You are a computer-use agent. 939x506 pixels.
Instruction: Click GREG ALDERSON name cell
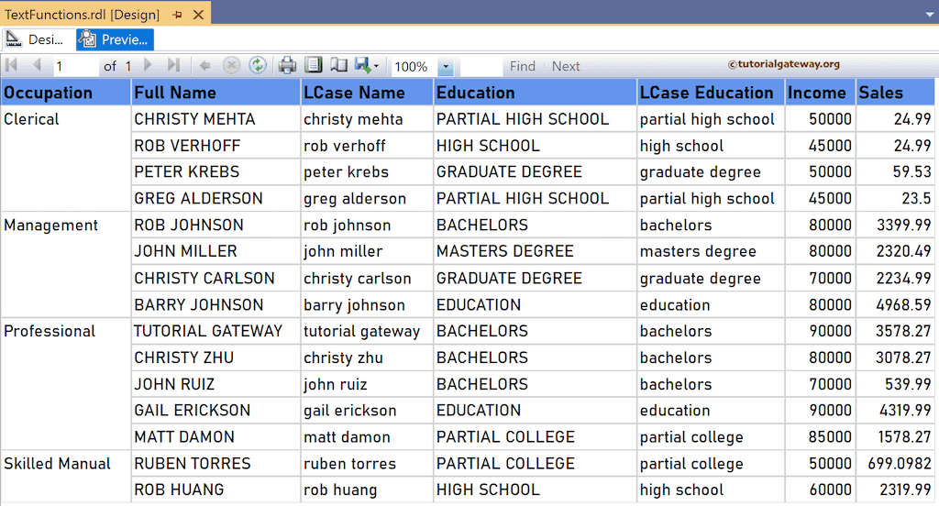(215, 198)
